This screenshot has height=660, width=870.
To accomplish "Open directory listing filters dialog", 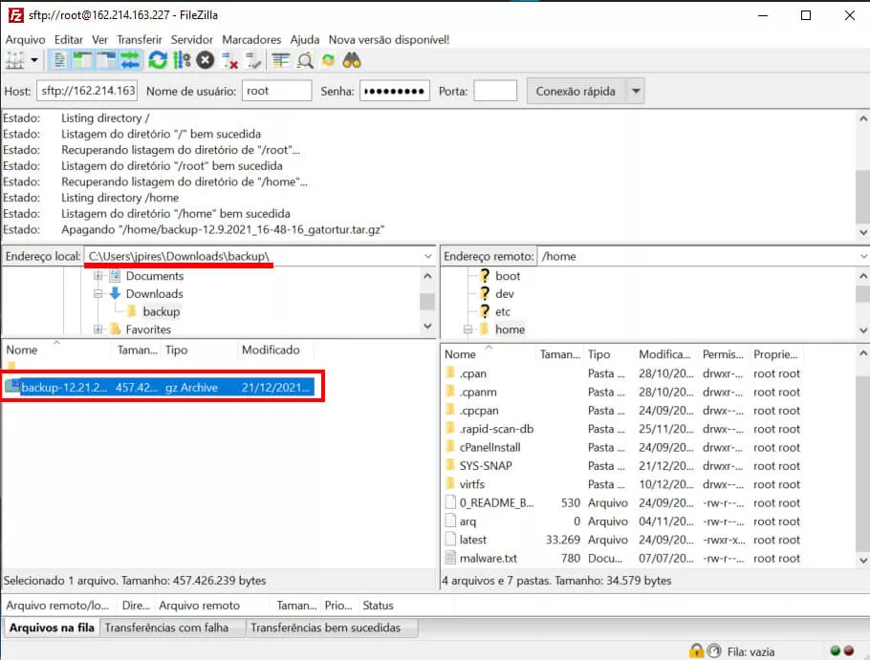I will coord(281,60).
